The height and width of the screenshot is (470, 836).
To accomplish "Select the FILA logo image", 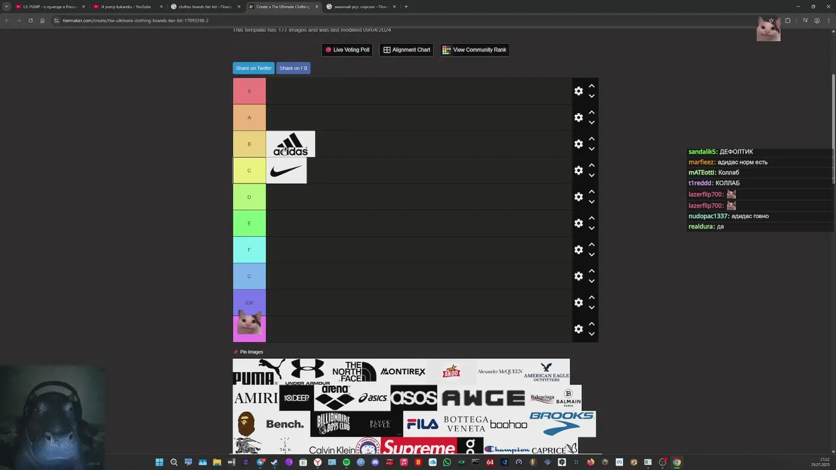I will 423,424.
